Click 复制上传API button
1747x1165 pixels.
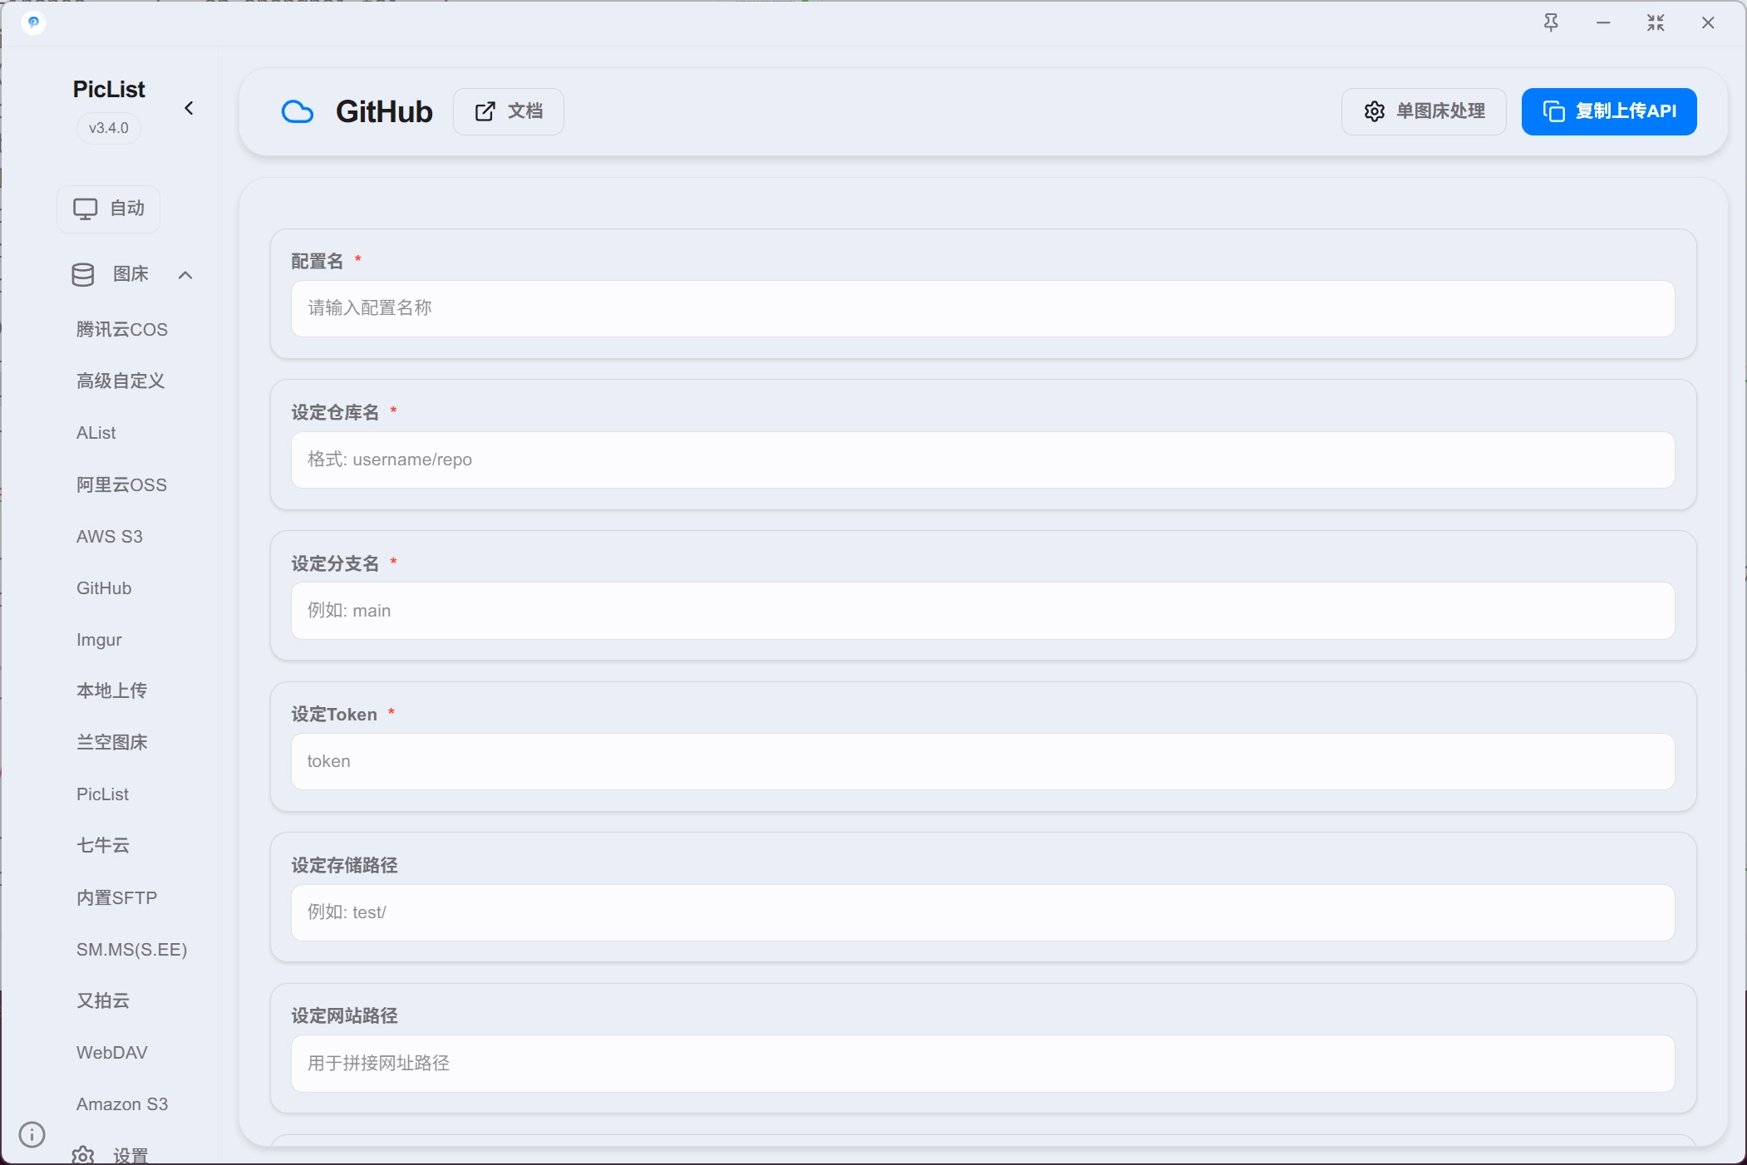(x=1609, y=111)
